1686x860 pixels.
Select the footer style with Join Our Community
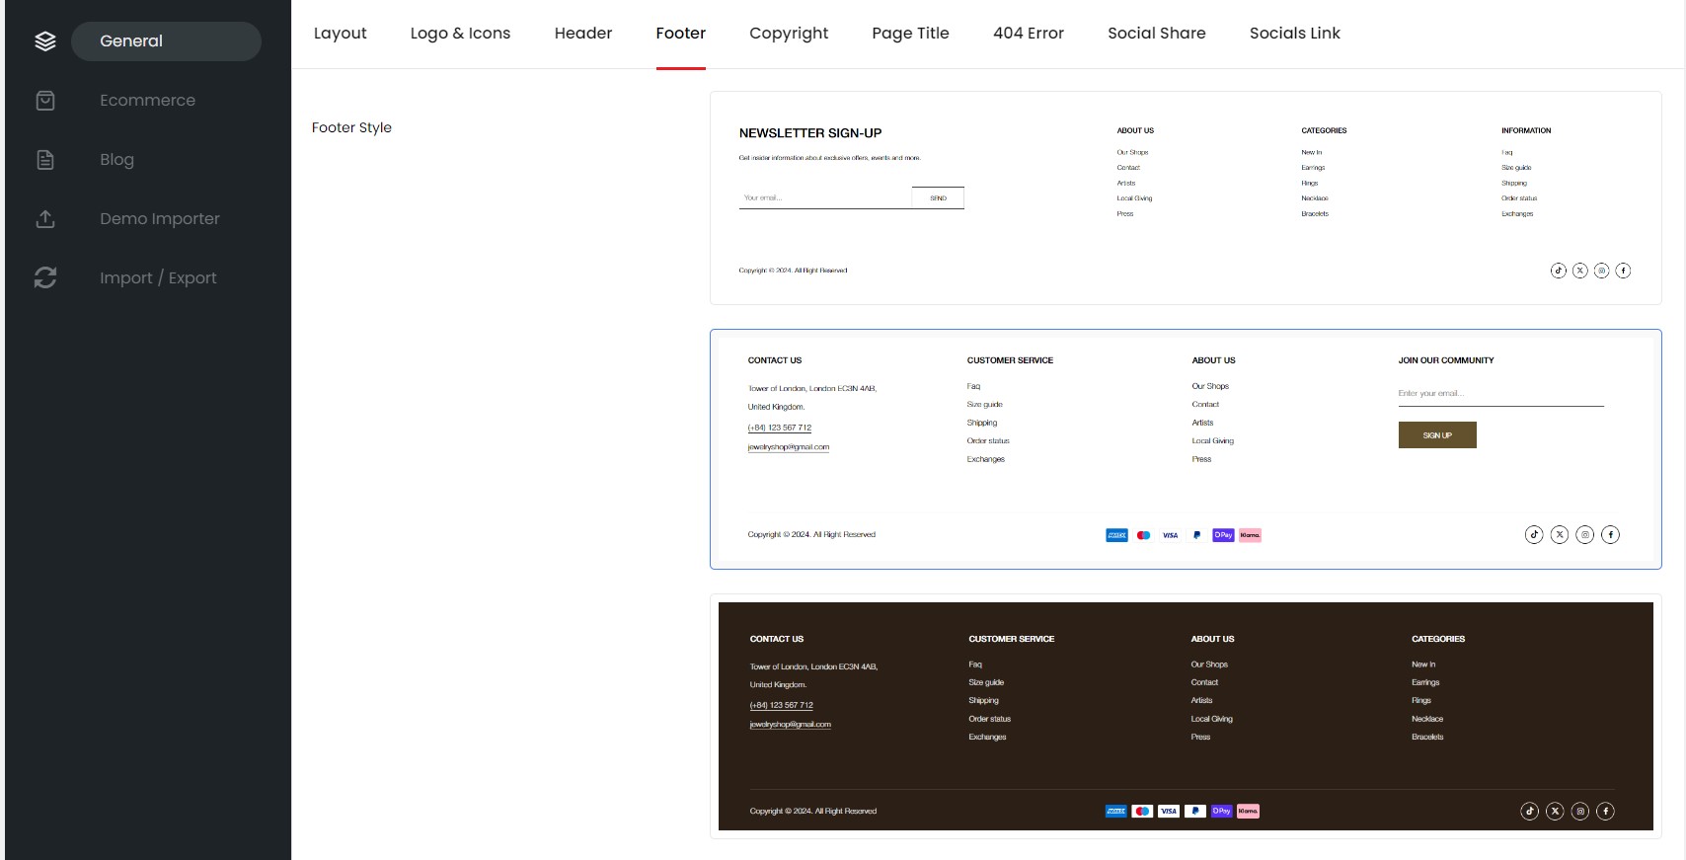coord(1185,449)
